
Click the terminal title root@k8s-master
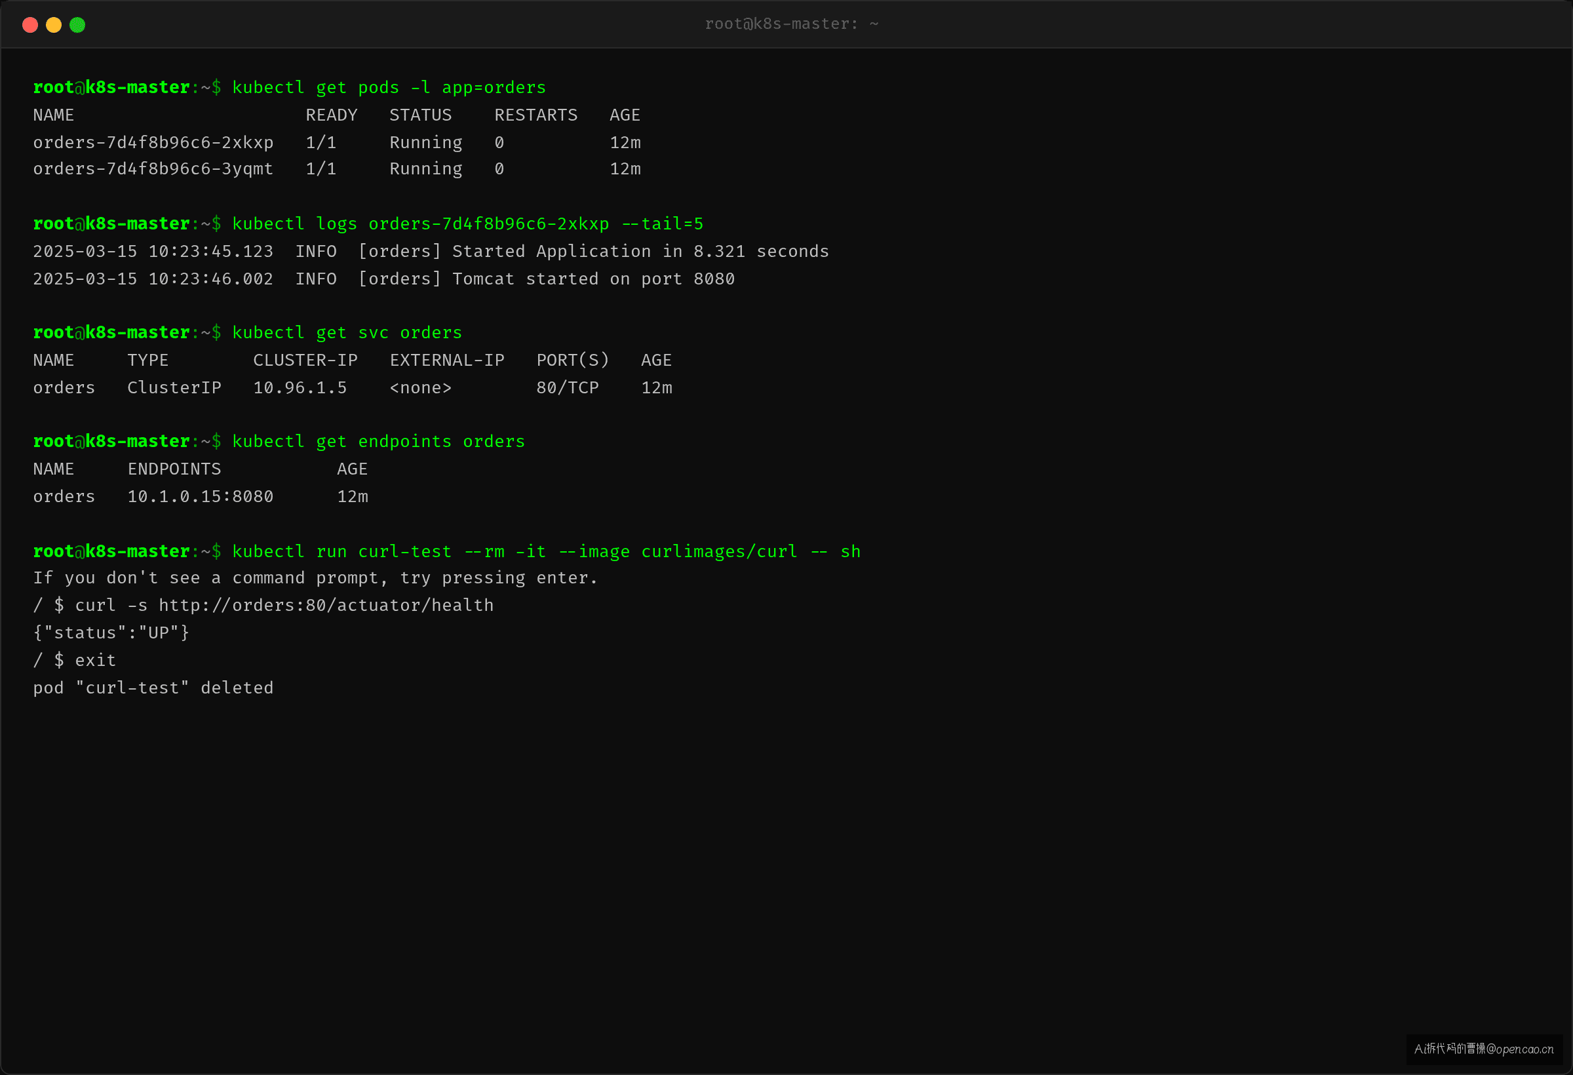[x=791, y=24]
